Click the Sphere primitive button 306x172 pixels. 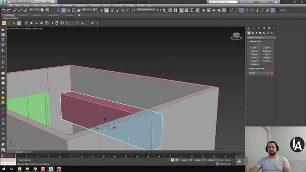254,51
